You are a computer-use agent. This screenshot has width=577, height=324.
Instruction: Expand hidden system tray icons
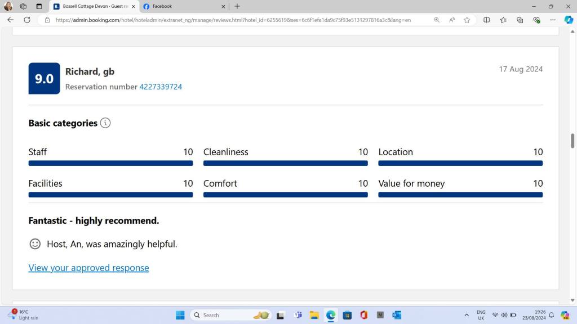466,315
